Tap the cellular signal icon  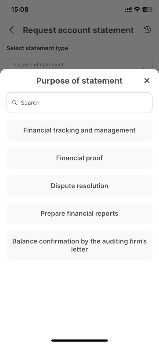(128, 10)
